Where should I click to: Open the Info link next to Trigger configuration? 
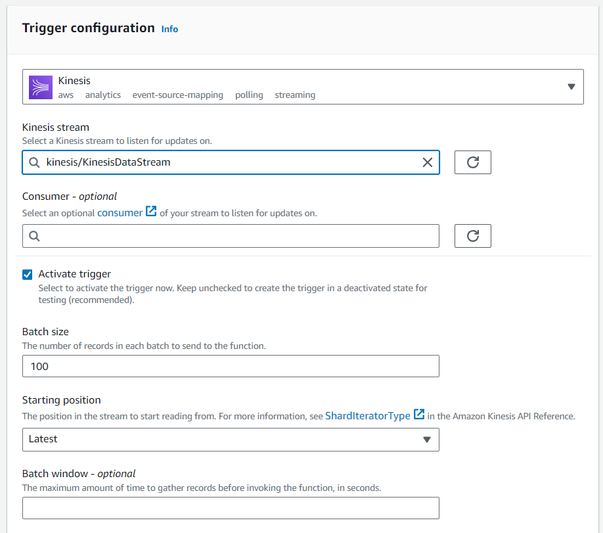click(x=169, y=30)
